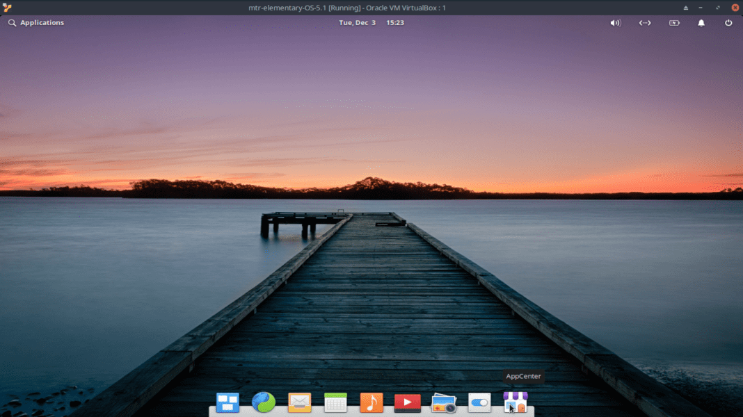Open the Videos app in the dock
The height and width of the screenshot is (417, 743).
406,403
